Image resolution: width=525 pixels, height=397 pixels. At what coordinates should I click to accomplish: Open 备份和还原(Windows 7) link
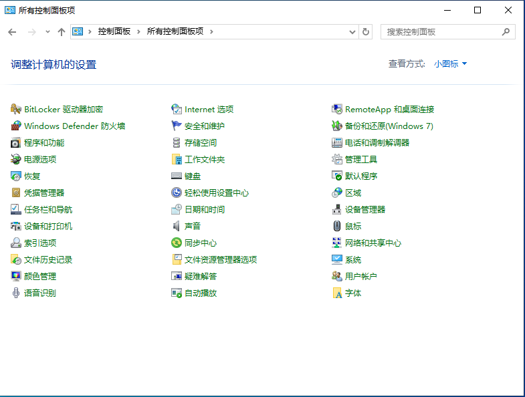click(389, 126)
